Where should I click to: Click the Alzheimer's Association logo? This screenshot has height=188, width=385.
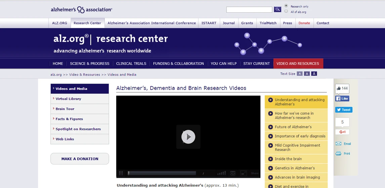82,10
